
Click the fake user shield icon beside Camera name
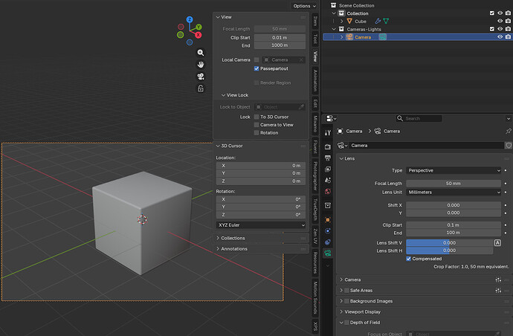coord(509,145)
